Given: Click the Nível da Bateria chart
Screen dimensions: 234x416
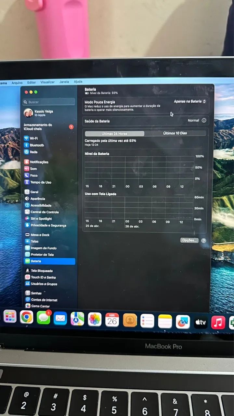Looking at the screenshot, I should point(139,168).
